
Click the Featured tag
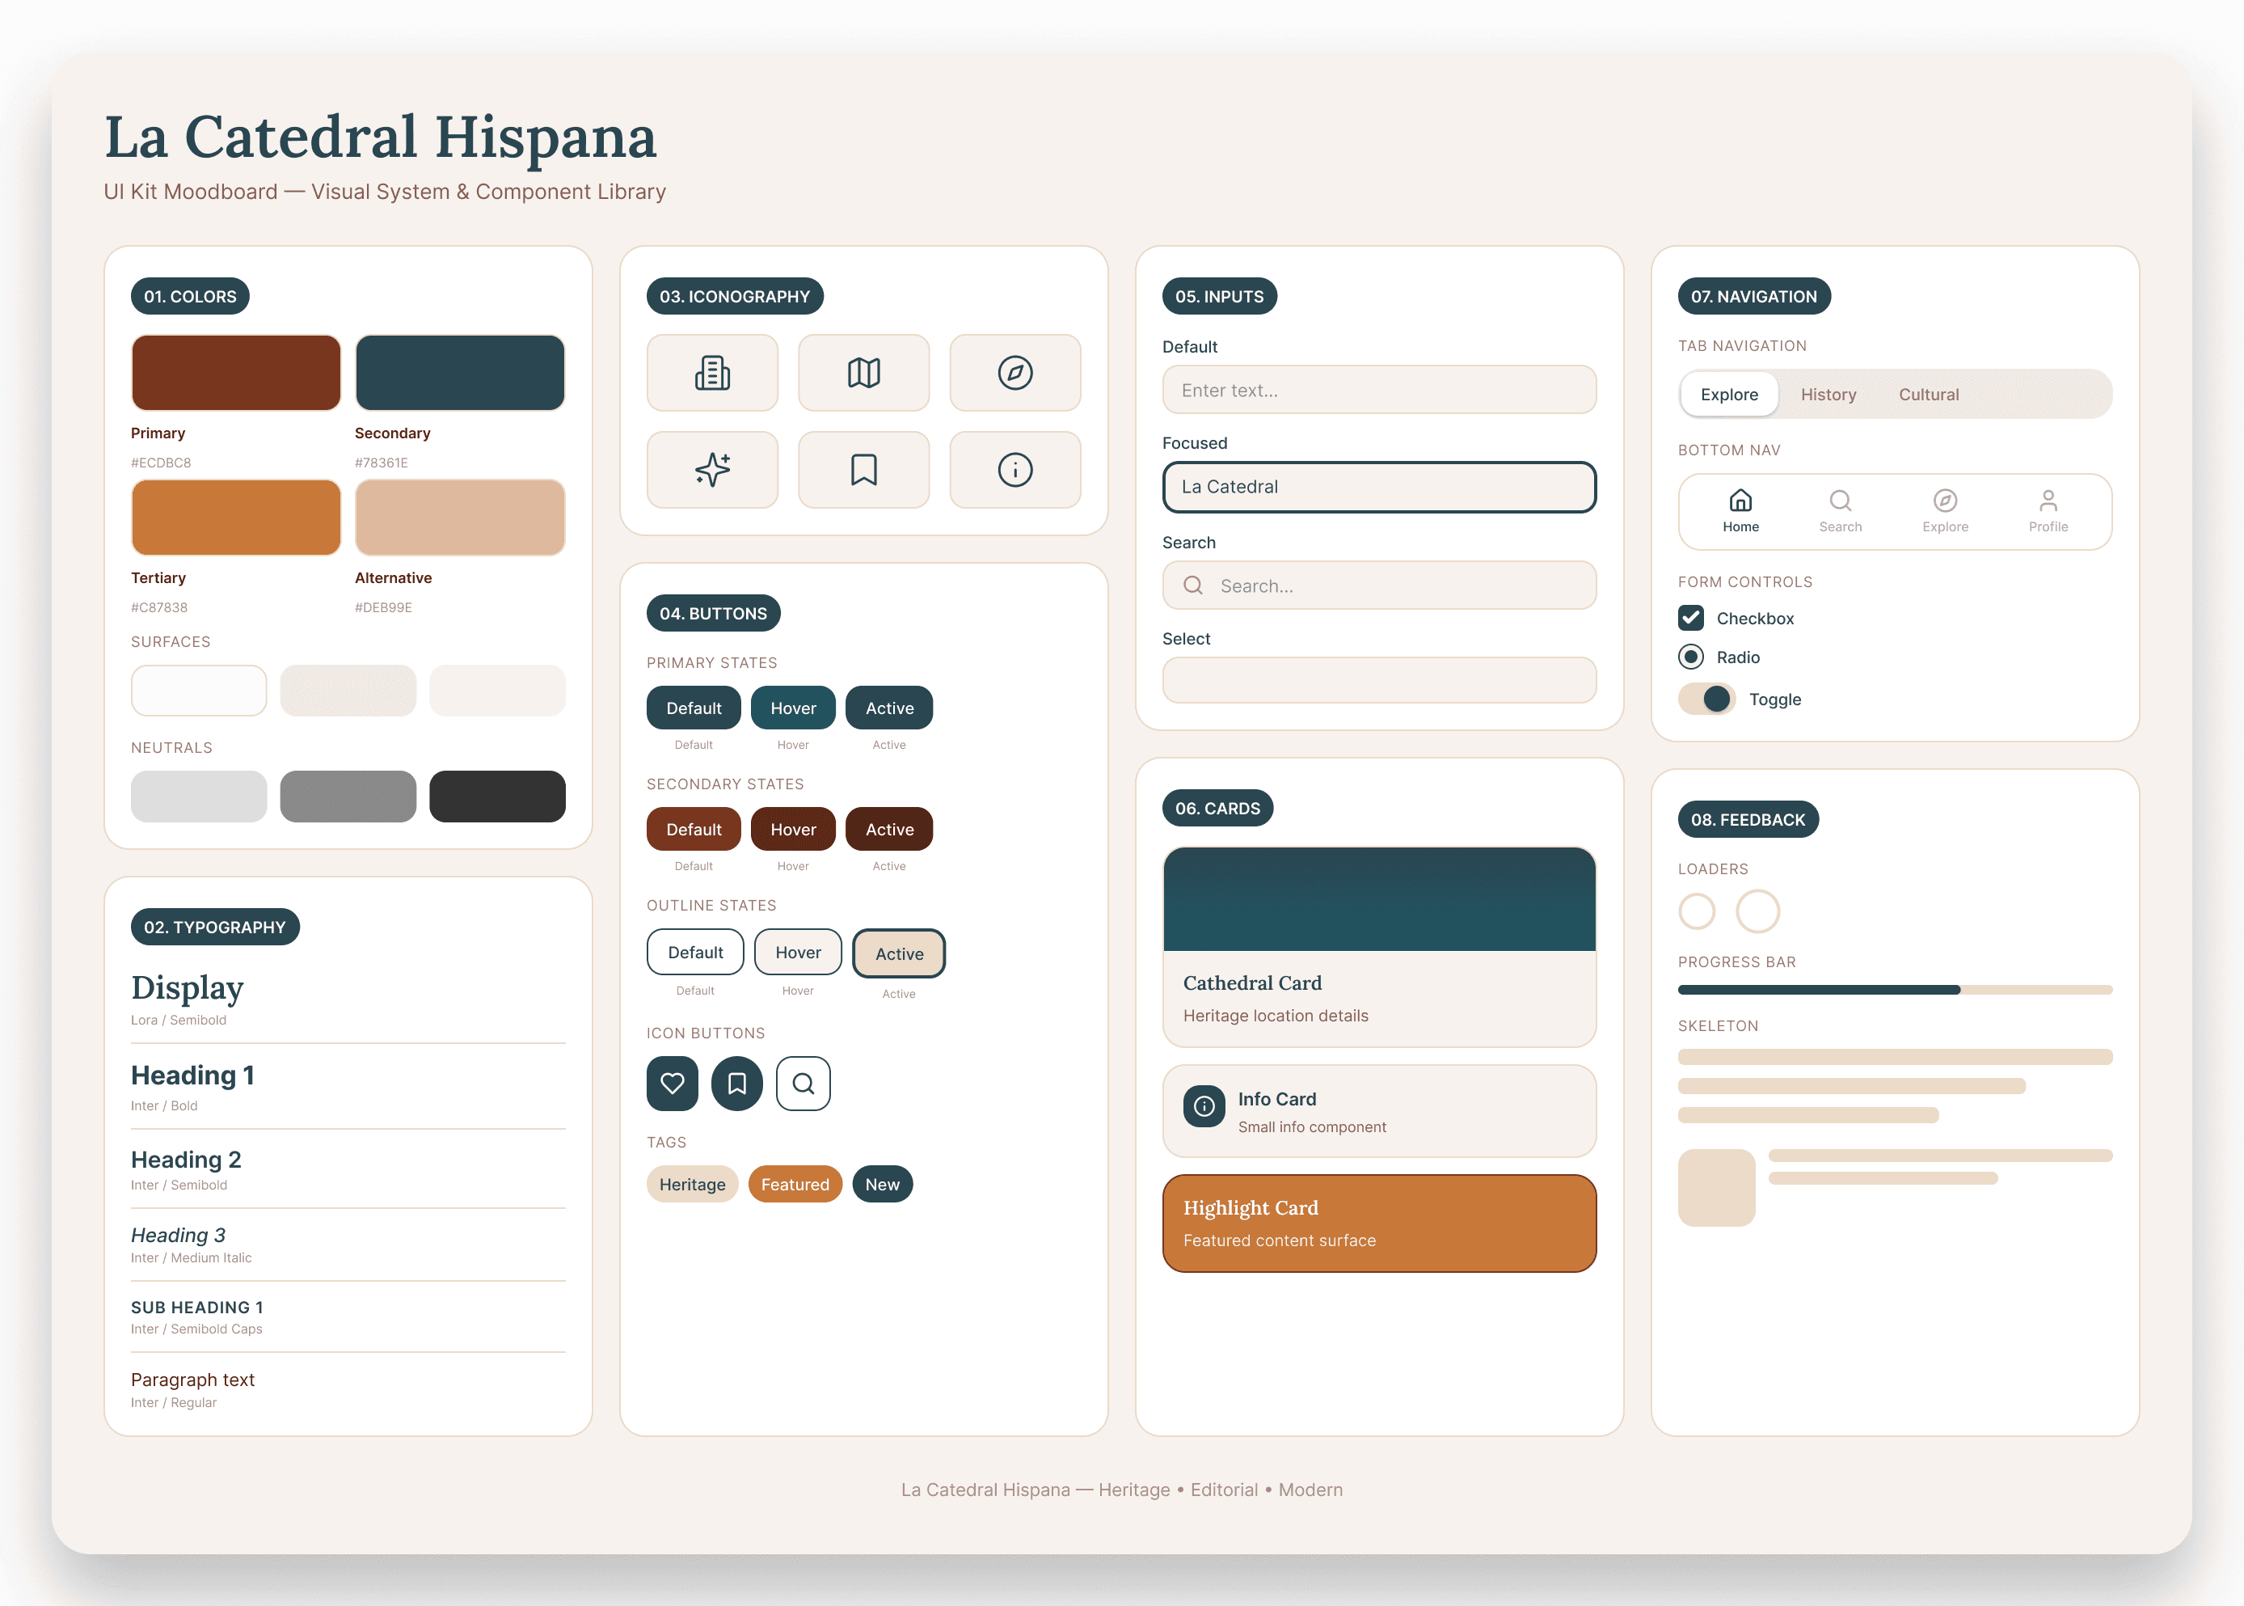[x=795, y=1184]
